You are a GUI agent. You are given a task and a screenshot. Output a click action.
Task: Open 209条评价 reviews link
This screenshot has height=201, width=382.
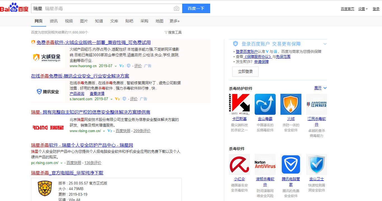click(142, 131)
